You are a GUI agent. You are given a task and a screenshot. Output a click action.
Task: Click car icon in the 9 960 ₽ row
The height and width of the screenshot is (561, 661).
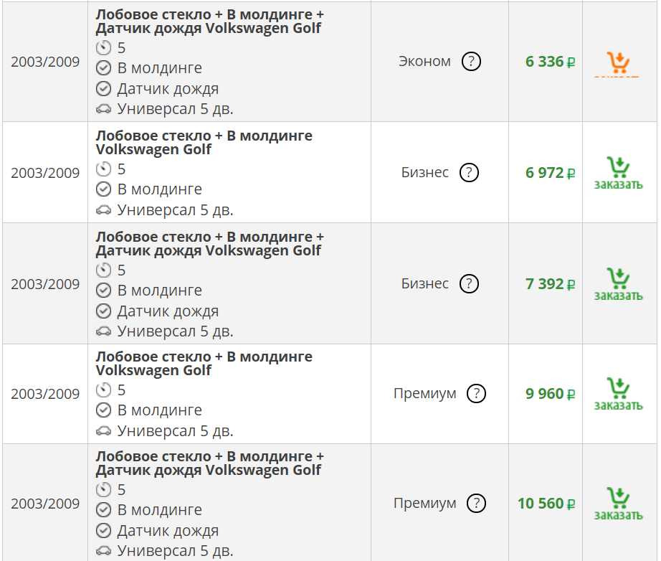(104, 431)
